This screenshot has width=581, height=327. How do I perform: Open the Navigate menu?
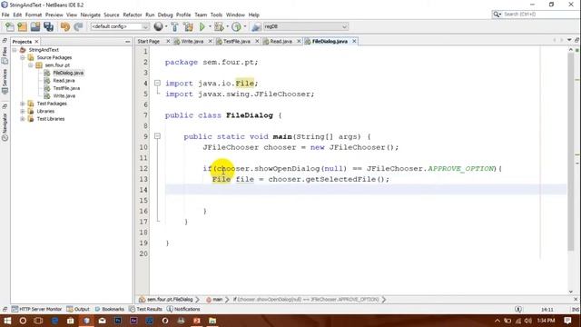(x=91, y=15)
